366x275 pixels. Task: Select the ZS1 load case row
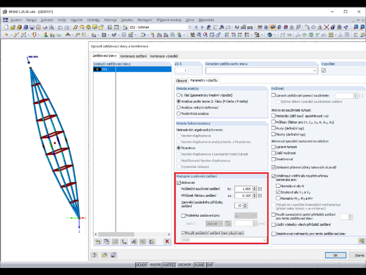pyautogui.click(x=132, y=69)
